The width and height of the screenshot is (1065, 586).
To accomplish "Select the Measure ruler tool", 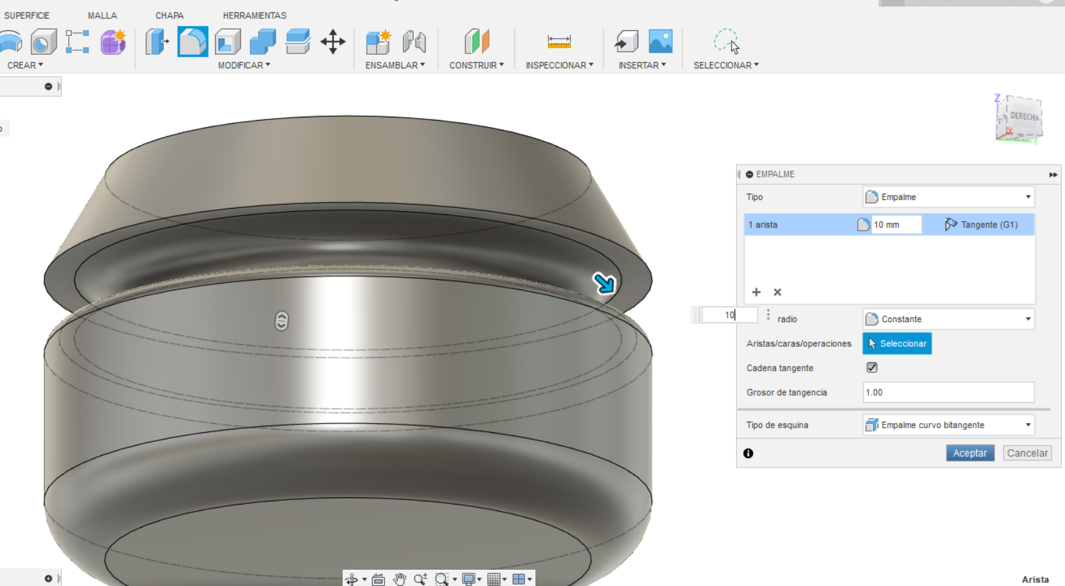I will 559,42.
